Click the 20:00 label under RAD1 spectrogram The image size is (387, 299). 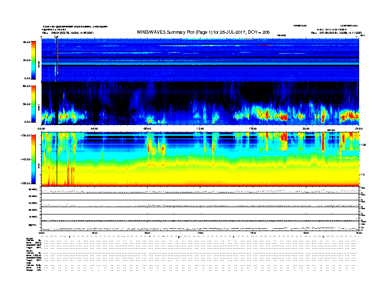tap(306, 128)
